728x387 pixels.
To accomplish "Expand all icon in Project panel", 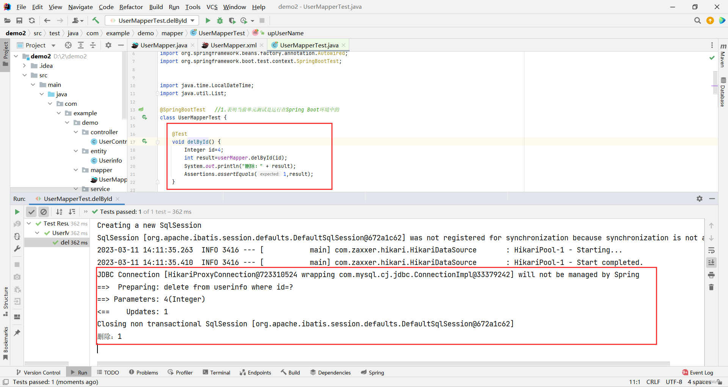I will click(x=81, y=45).
